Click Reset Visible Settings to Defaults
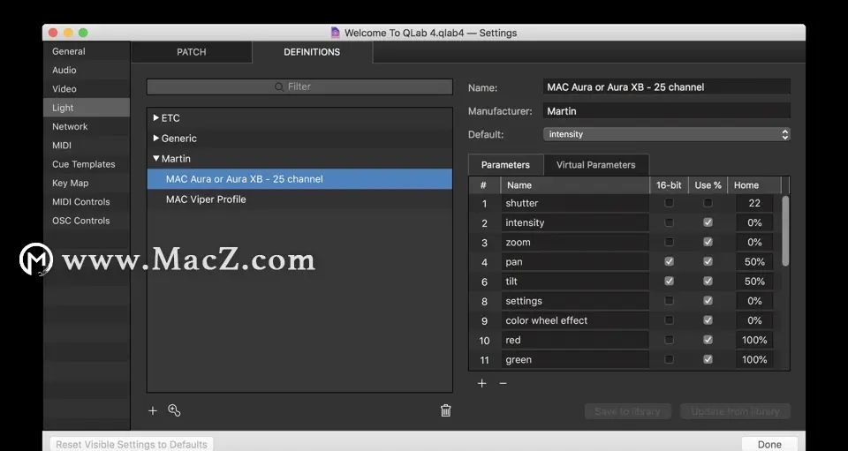Screen dimensions: 848x451 tap(132, 444)
